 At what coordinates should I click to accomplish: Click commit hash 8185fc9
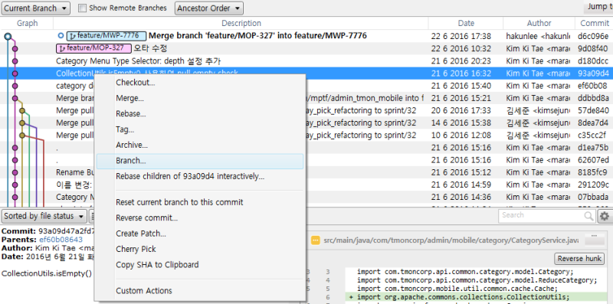coord(592,172)
